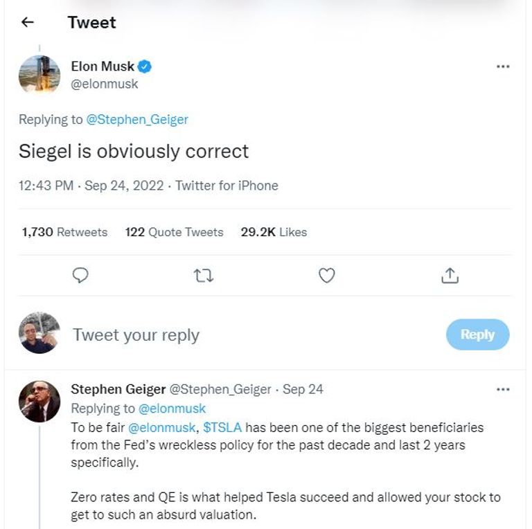Image resolution: width=532 pixels, height=529 pixels.
Task: Open more options on Elon Musk's tweet
Action: [504, 67]
